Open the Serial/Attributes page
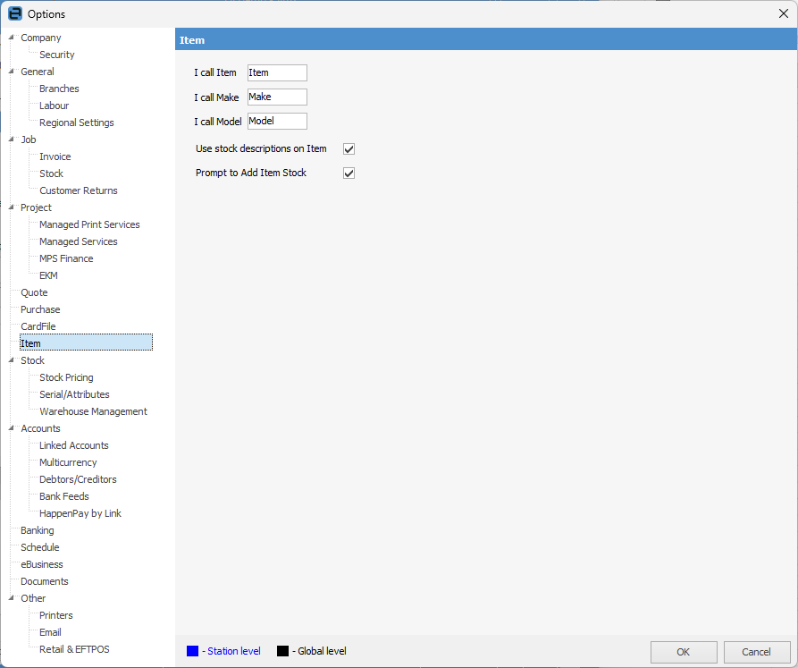The width and height of the screenshot is (798, 668). pyautogui.click(x=74, y=394)
